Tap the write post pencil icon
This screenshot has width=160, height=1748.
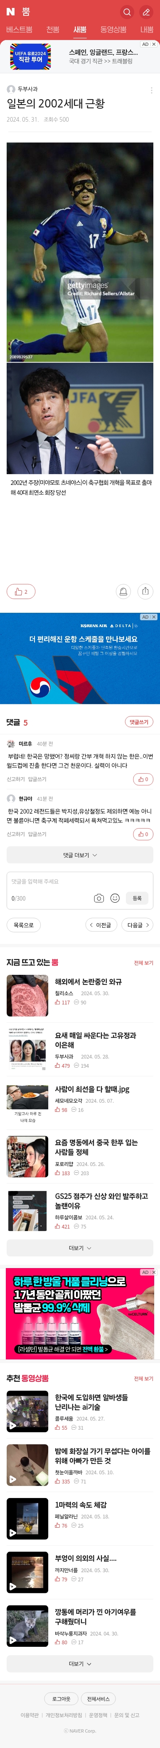tap(146, 12)
